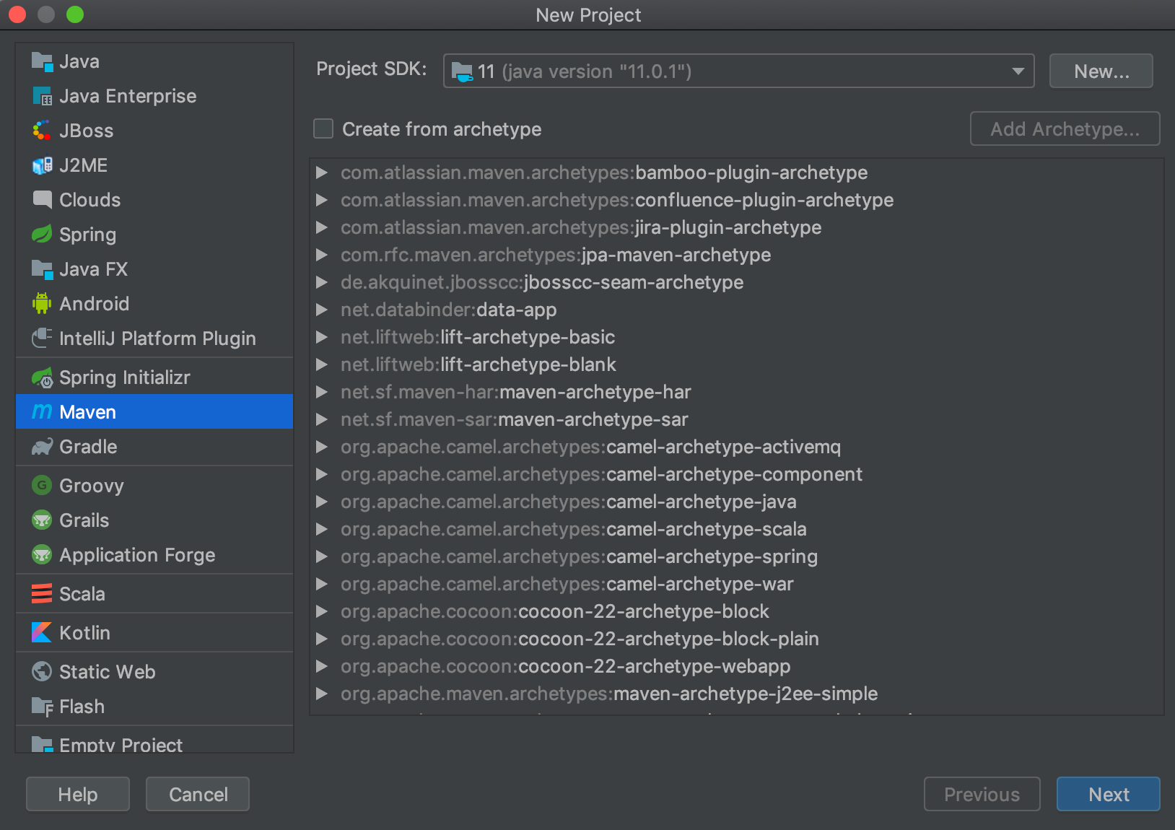Click the Help button
The height and width of the screenshot is (830, 1175).
[x=77, y=794]
